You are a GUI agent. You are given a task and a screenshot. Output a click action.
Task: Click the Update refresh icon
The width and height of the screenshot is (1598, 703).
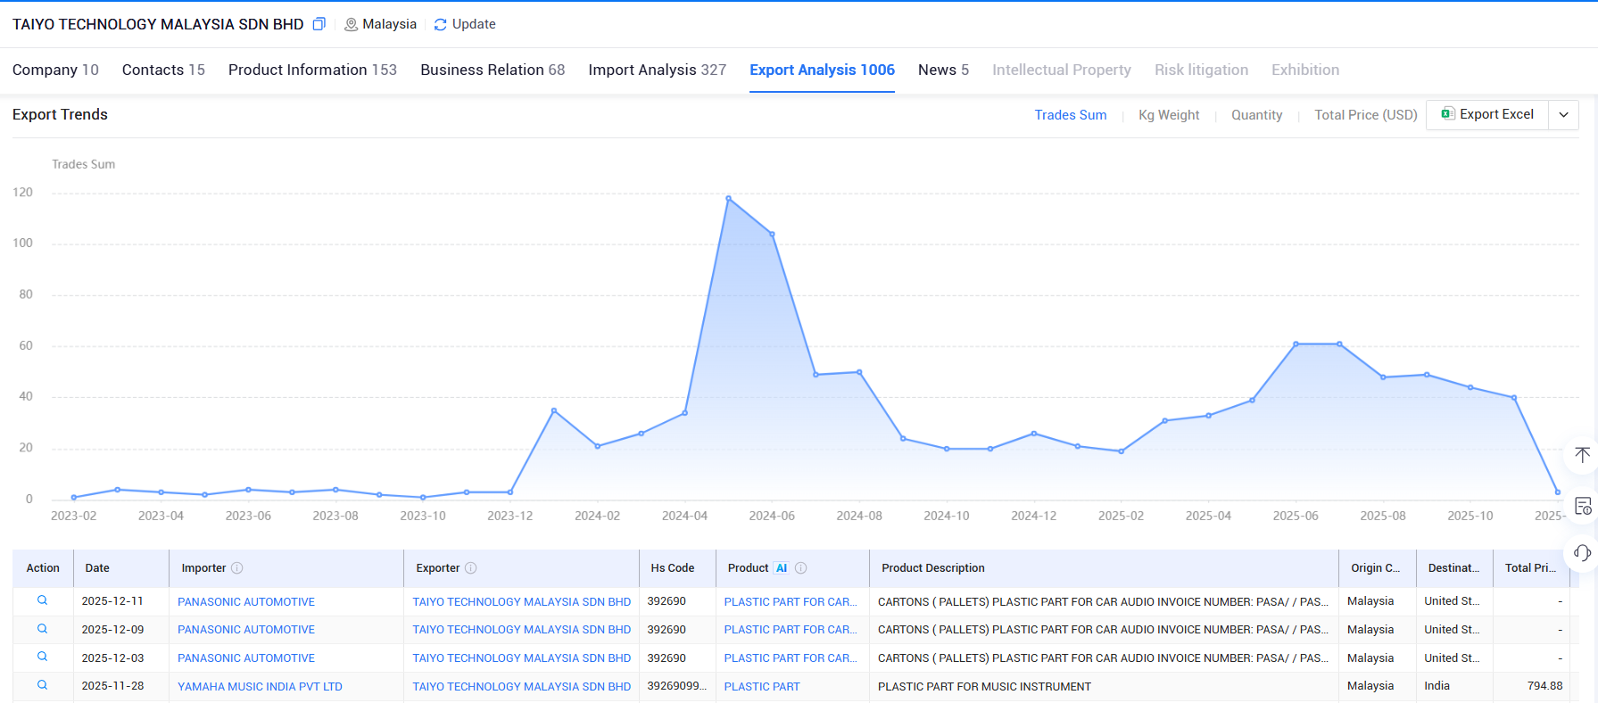440,25
